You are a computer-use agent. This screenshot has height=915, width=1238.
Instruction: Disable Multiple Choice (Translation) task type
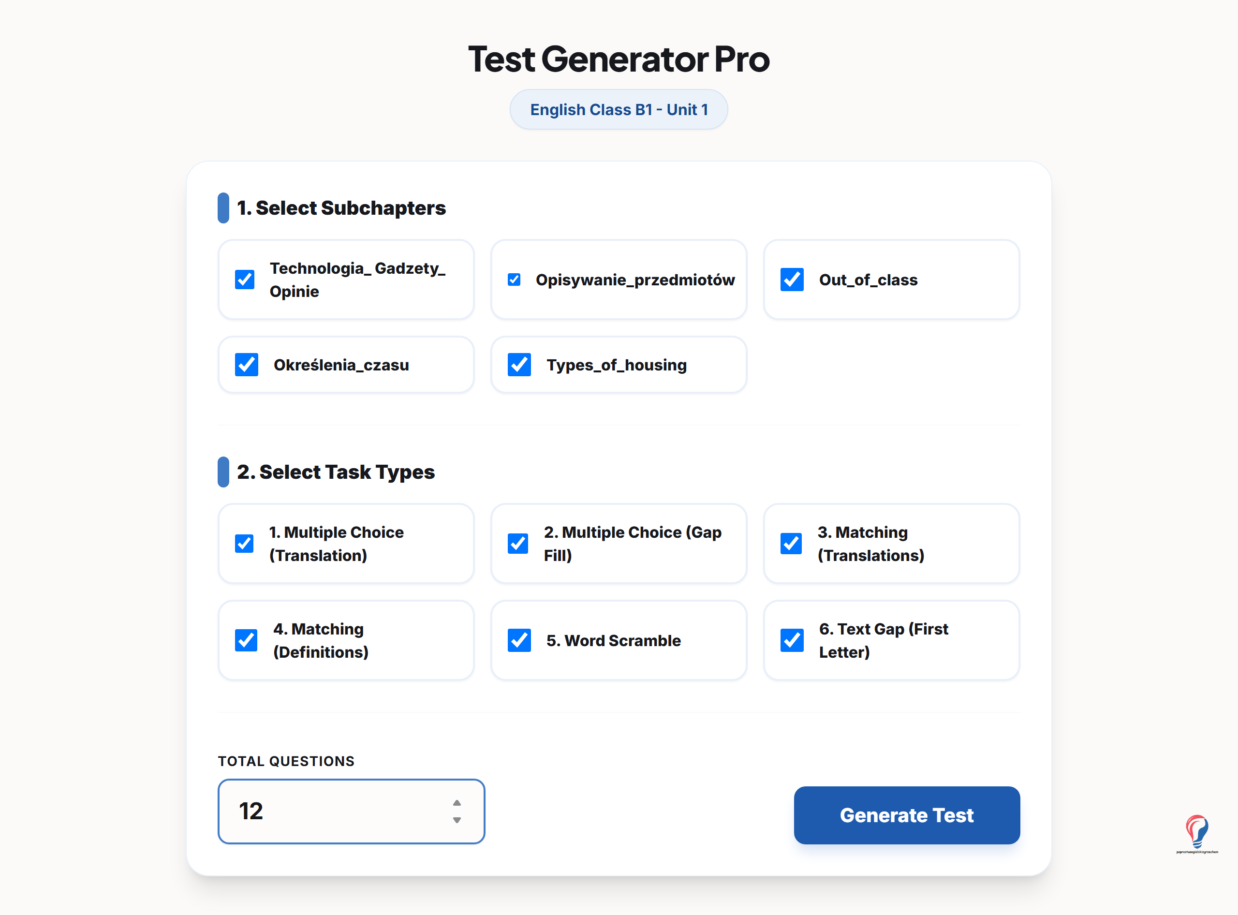point(244,544)
